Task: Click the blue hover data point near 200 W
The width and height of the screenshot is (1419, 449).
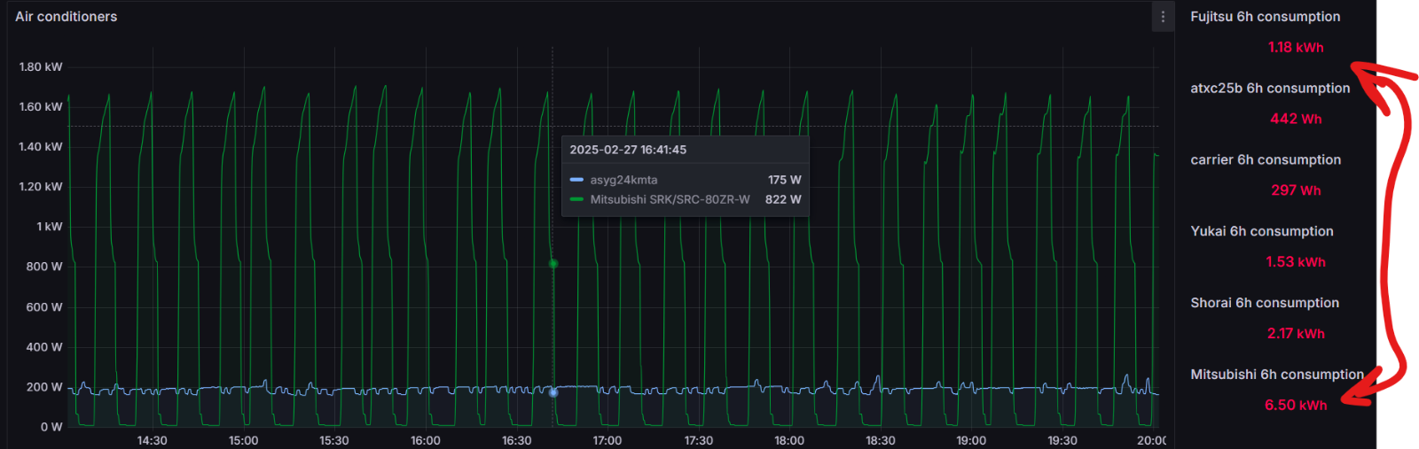Action: pos(553,391)
